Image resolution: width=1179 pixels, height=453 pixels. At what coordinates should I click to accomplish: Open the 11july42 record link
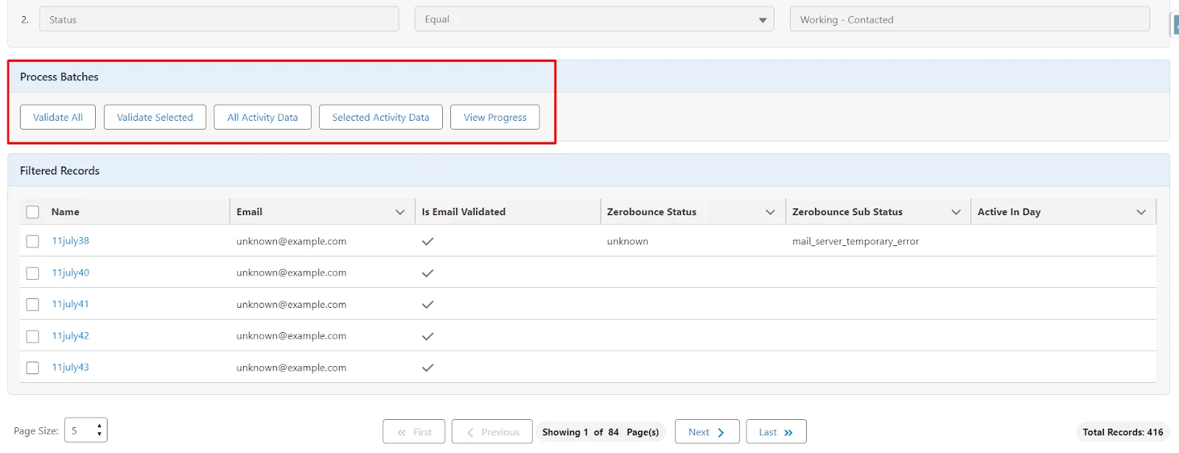[70, 336]
